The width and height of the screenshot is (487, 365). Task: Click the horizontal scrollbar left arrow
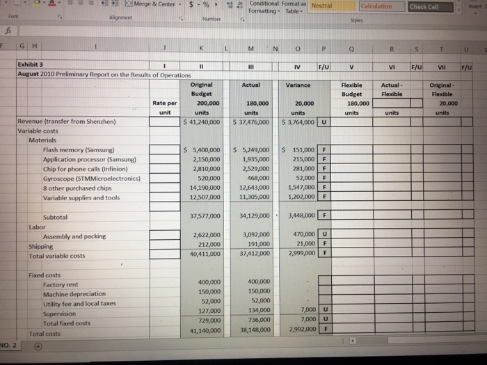(x=353, y=341)
